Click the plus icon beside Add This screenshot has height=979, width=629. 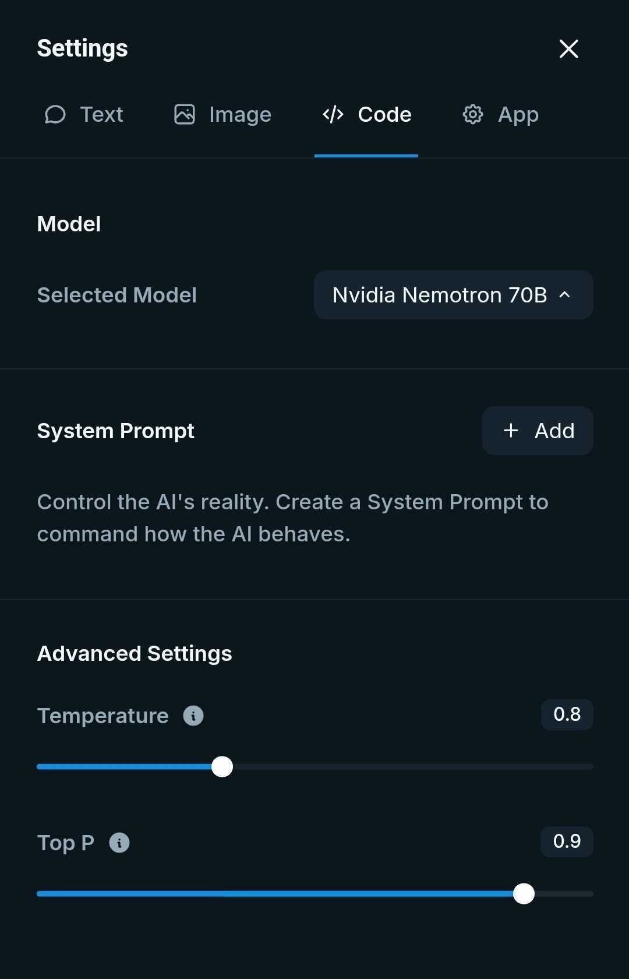click(511, 431)
